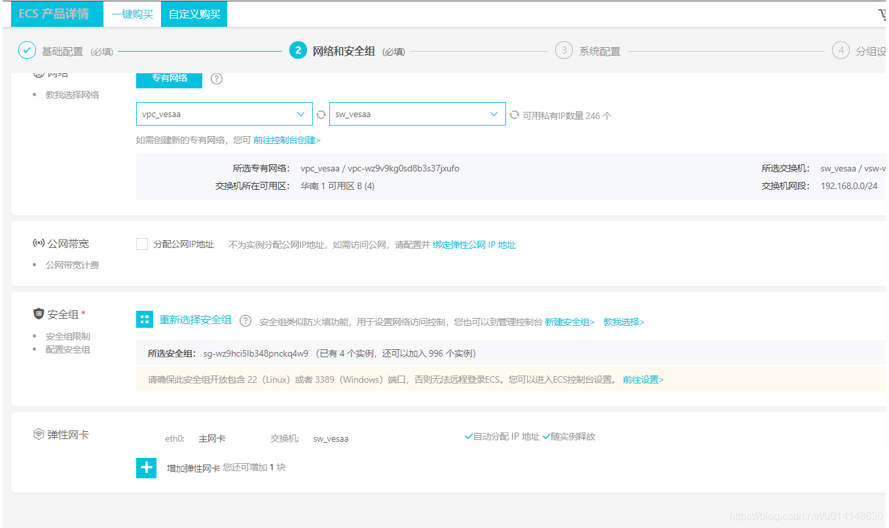The image size is (889, 528).
Task: Click the 重新选择安全组 link
Action: tap(195, 320)
